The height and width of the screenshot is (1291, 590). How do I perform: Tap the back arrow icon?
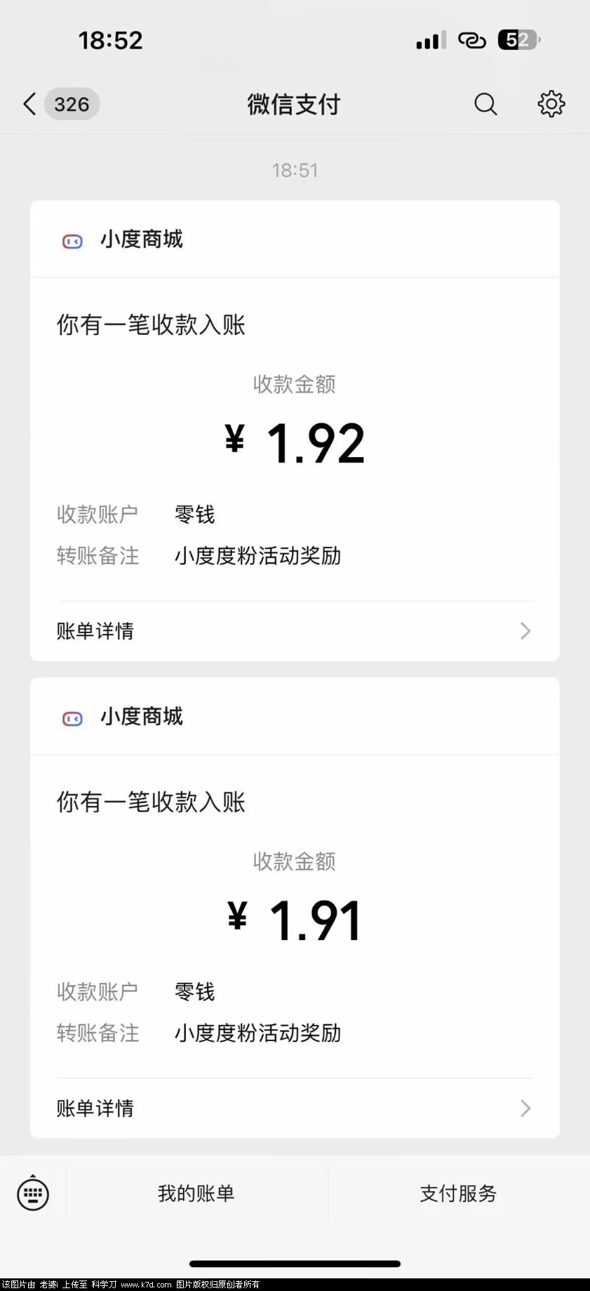[x=29, y=104]
